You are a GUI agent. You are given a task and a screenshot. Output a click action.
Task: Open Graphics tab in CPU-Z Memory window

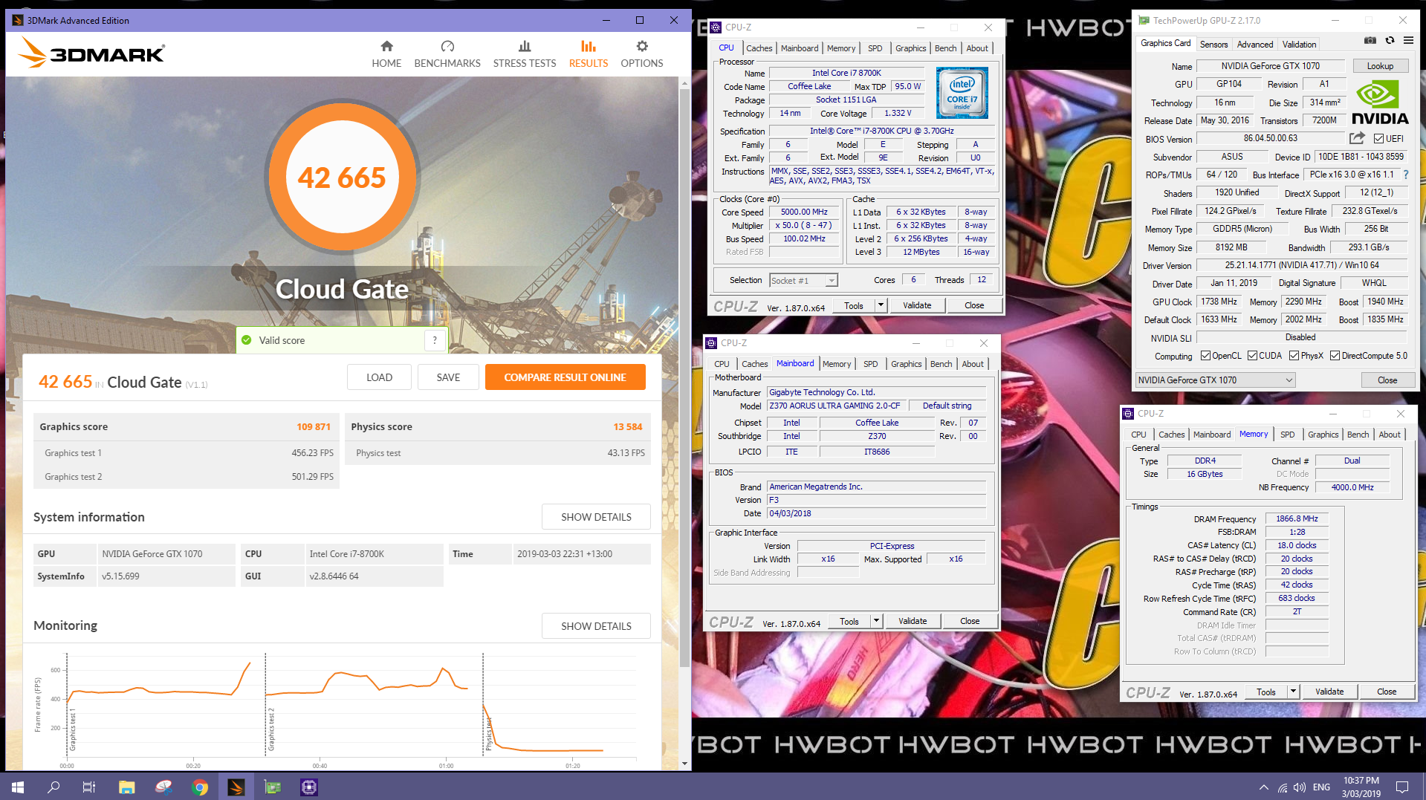1323,435
